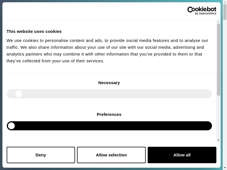
Task: Click the Allow selection button
Action: [x=111, y=155]
